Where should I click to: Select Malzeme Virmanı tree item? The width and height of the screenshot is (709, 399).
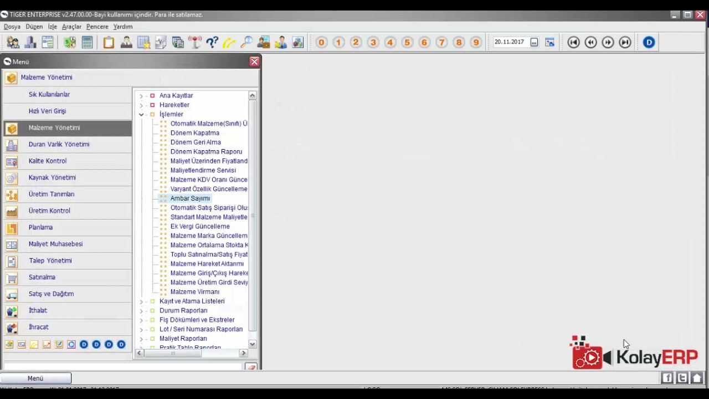click(194, 291)
